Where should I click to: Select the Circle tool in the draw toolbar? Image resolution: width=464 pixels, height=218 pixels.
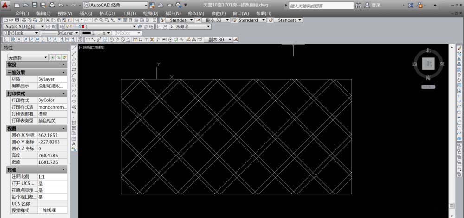[74, 80]
